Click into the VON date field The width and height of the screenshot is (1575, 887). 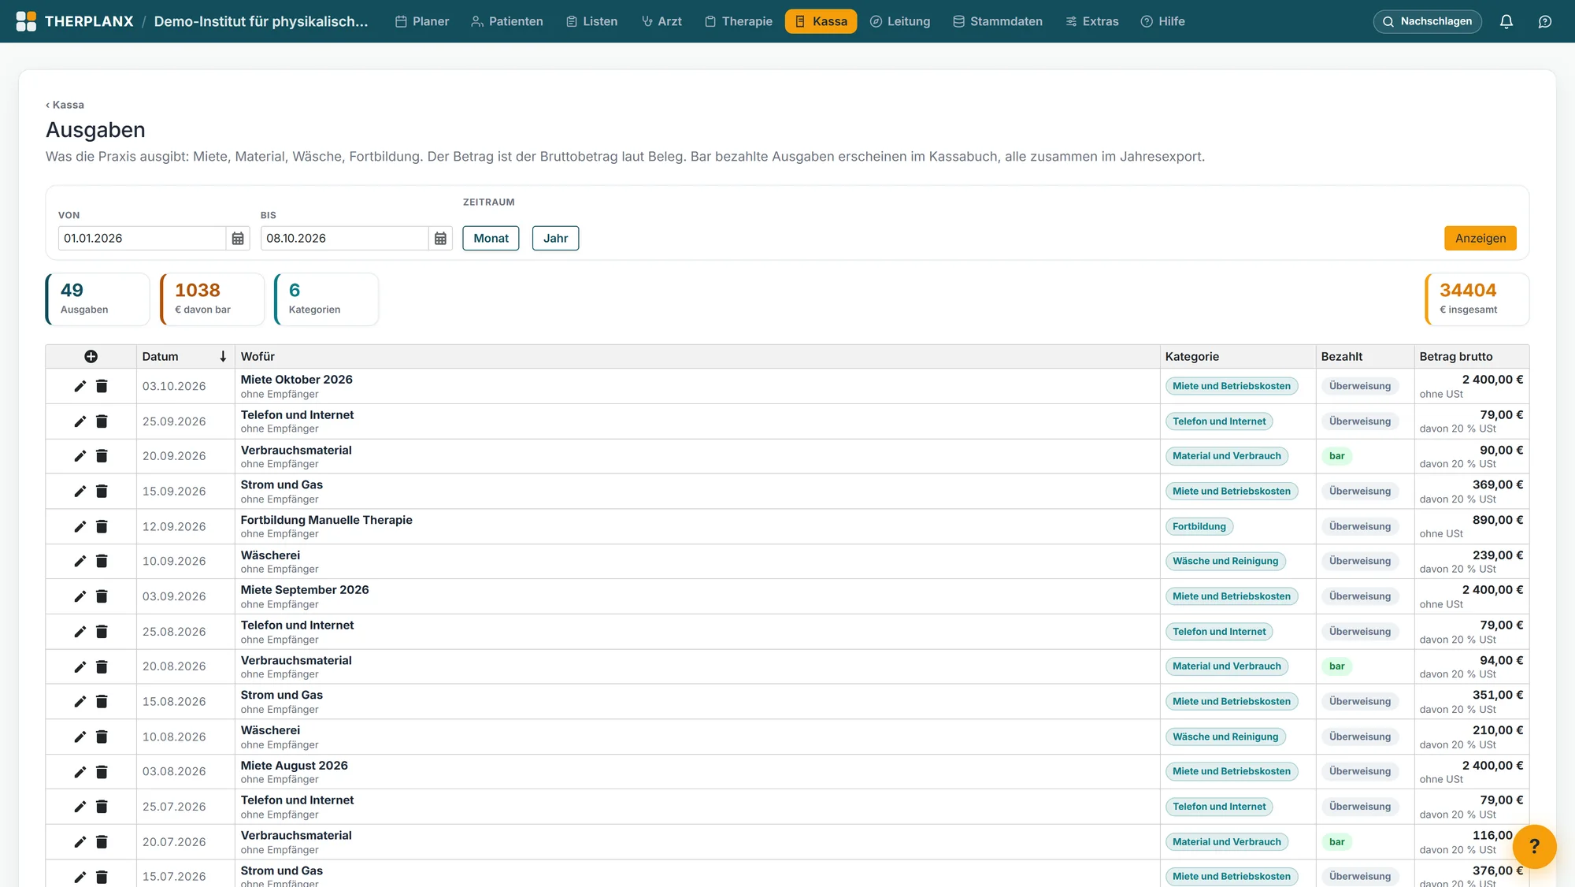click(142, 238)
